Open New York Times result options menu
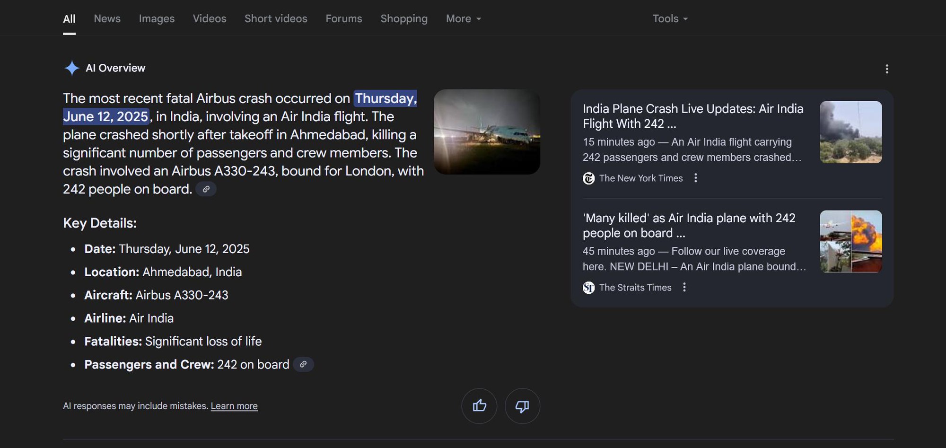 click(695, 178)
